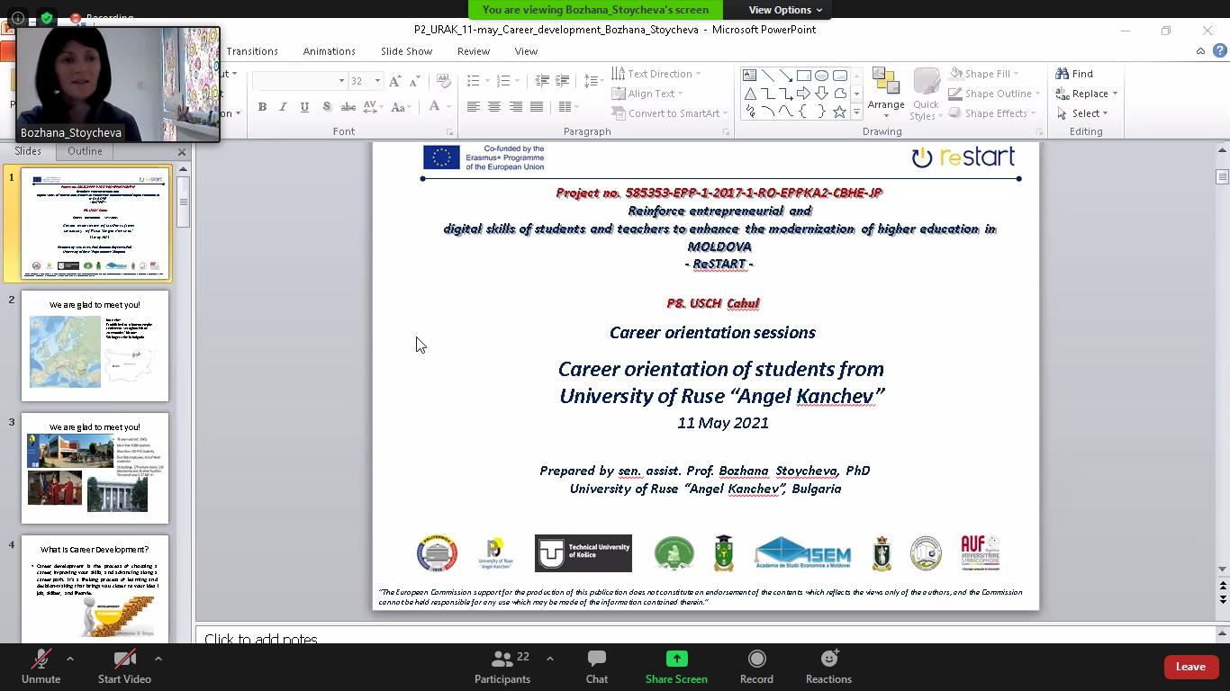Open Select dropdown in Editing group
1230x691 pixels.
[x=1082, y=113]
